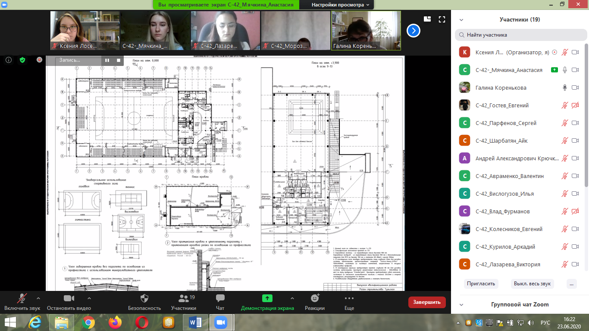Toggle muted mic of С-42_Лазарева_Виктория
The width and height of the screenshot is (589, 331).
564,264
